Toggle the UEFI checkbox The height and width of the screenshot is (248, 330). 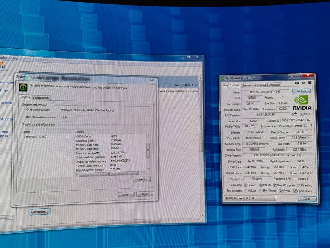(301, 114)
